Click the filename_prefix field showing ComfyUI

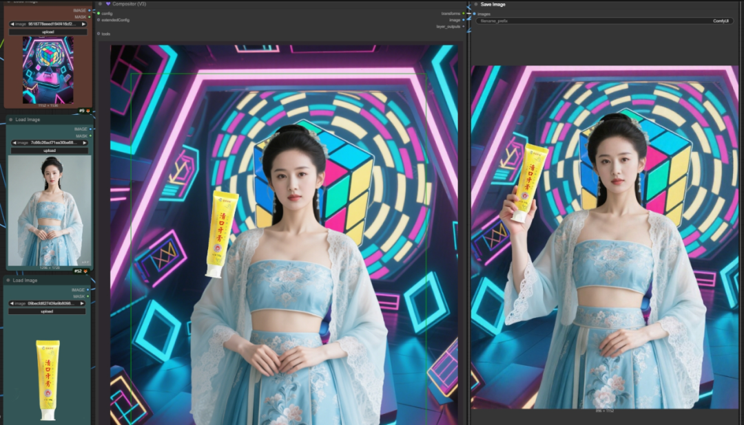(x=605, y=21)
